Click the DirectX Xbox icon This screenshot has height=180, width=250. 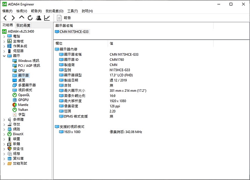[9, 134]
